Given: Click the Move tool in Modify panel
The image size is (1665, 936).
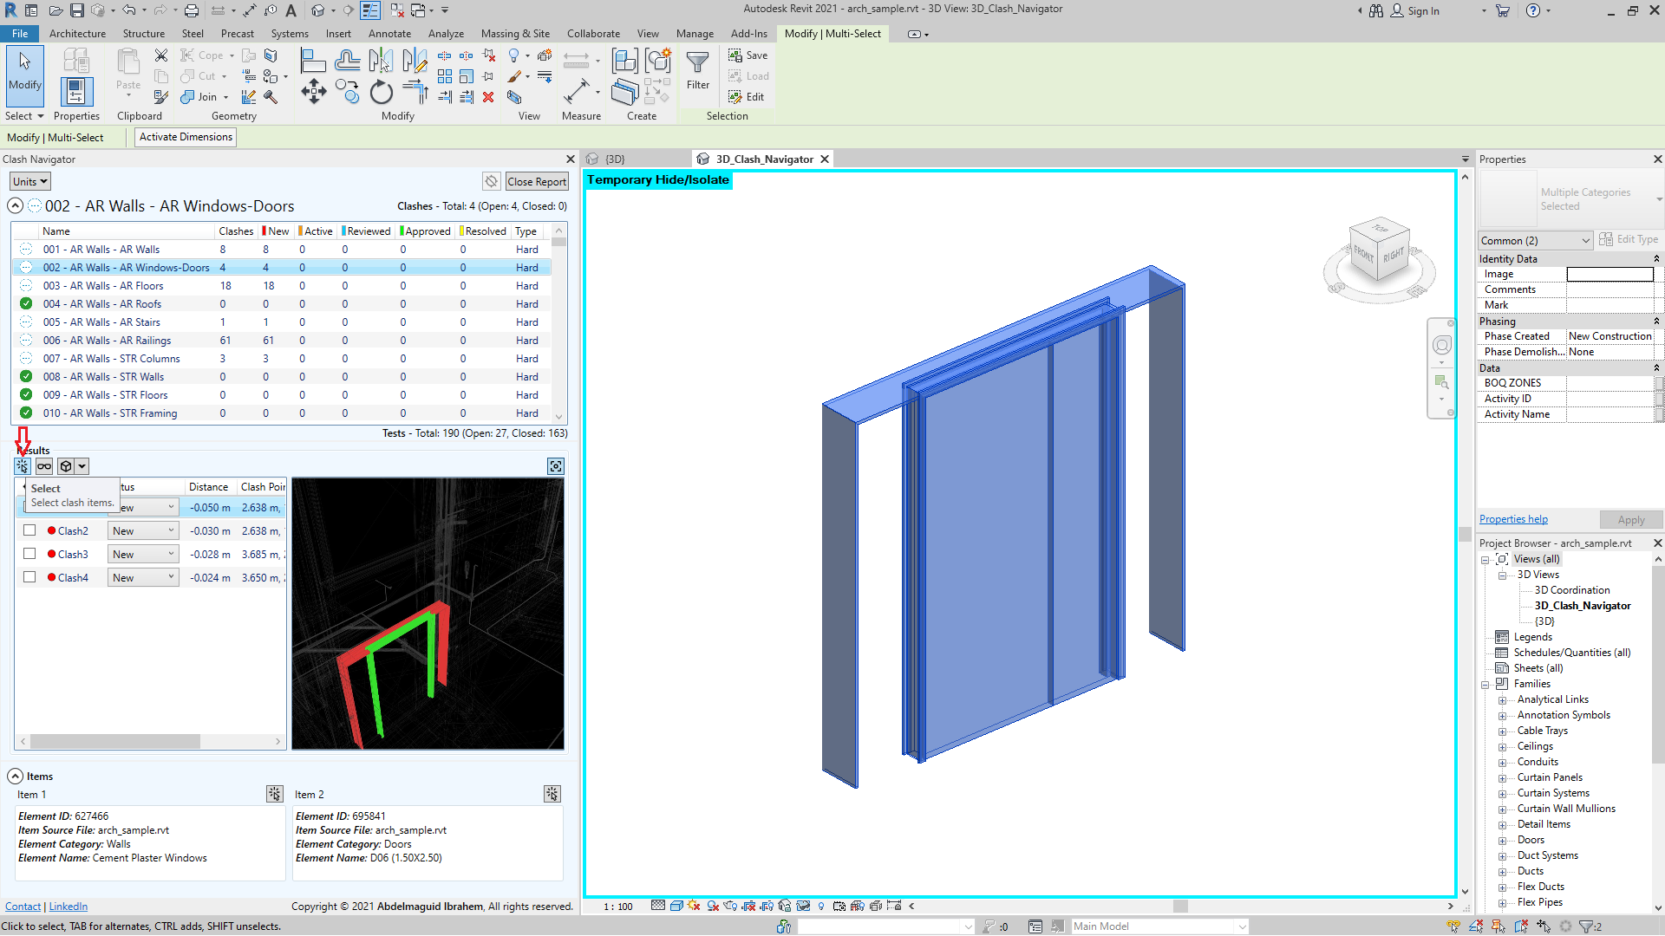Looking at the screenshot, I should tap(313, 91).
